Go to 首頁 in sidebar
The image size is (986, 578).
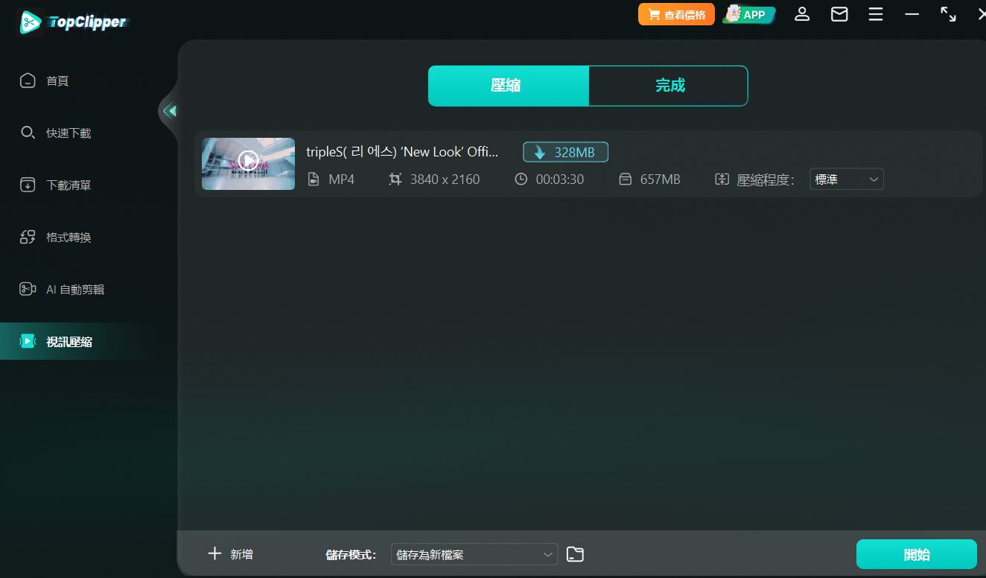[57, 80]
